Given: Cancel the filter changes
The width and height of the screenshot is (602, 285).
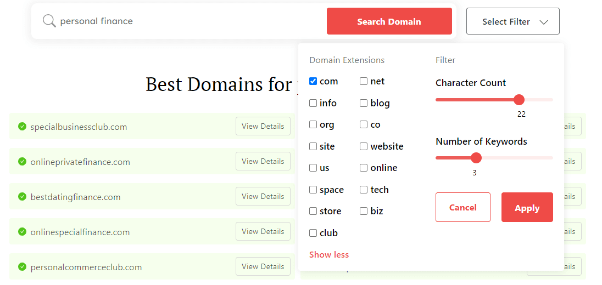Looking at the screenshot, I should click(x=462, y=208).
